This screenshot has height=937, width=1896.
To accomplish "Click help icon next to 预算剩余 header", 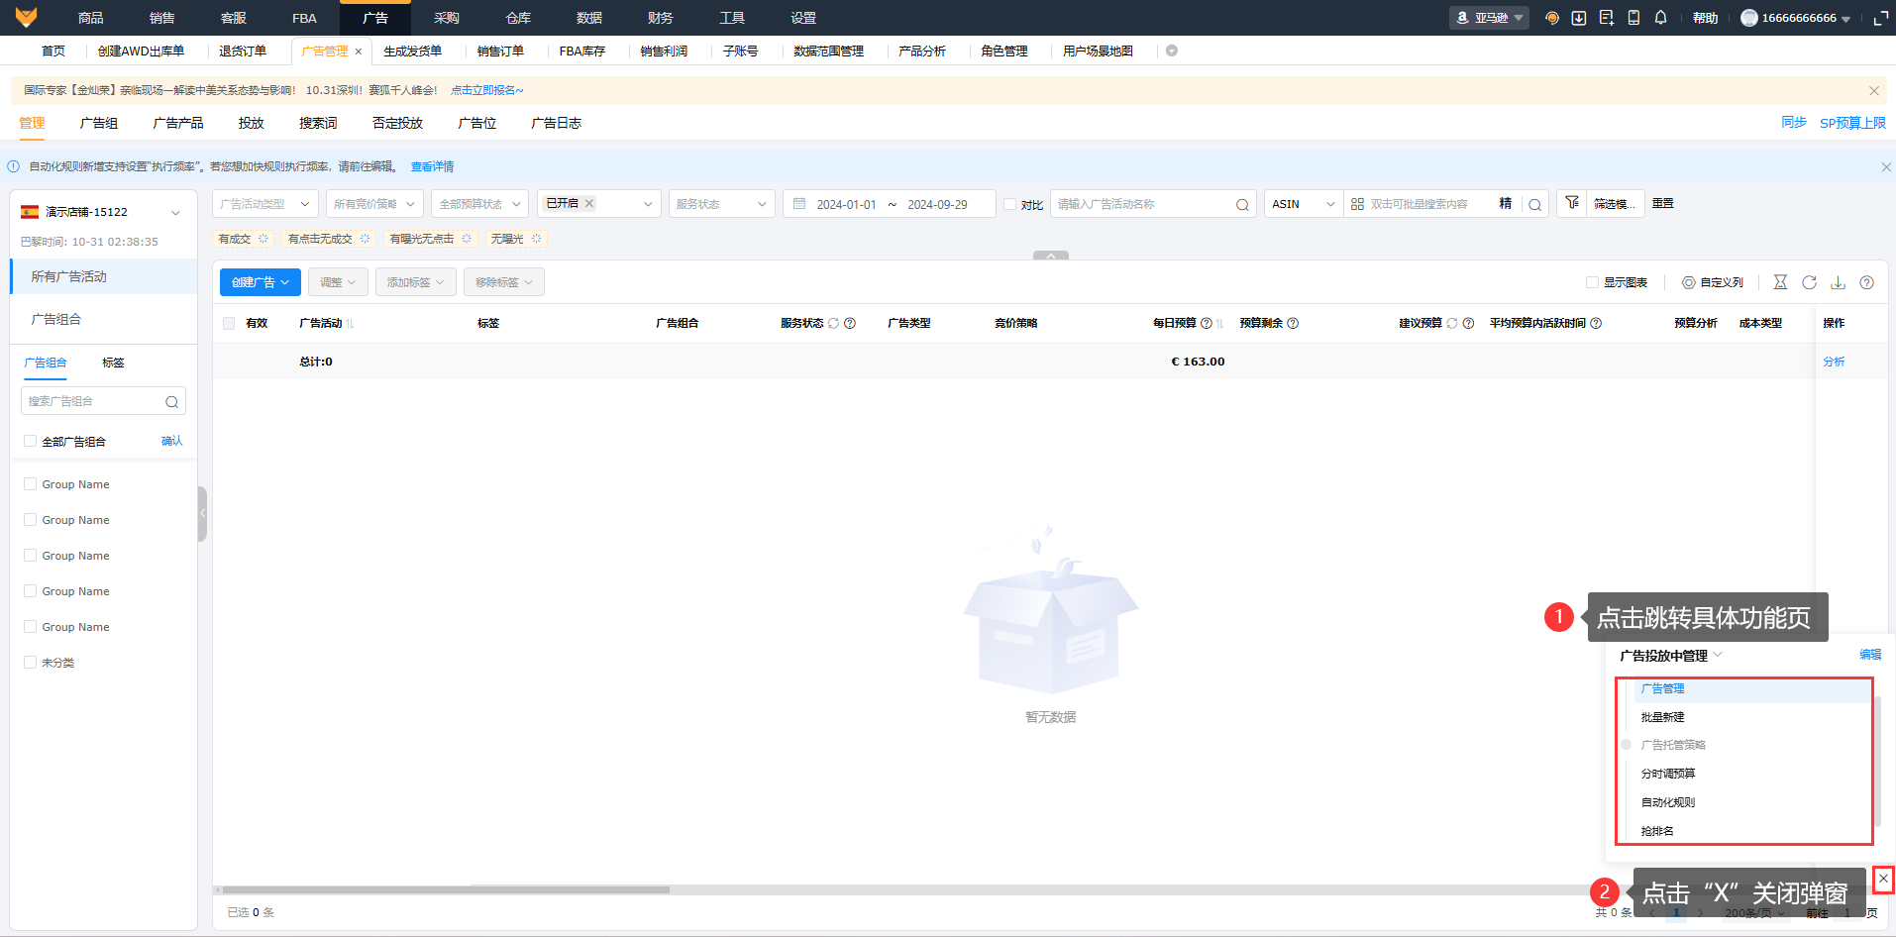I will click(1293, 323).
